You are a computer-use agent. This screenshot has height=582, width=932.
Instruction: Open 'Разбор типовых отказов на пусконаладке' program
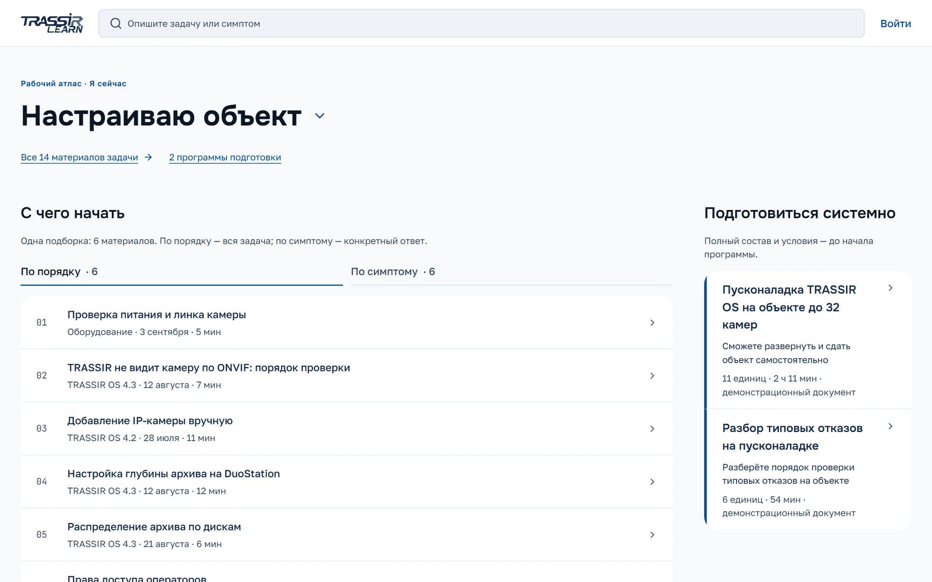(x=808, y=470)
